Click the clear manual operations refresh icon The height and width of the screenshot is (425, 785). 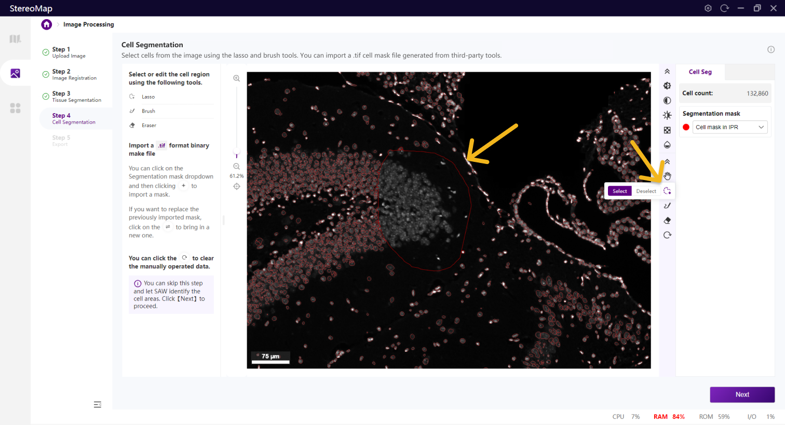click(x=667, y=235)
